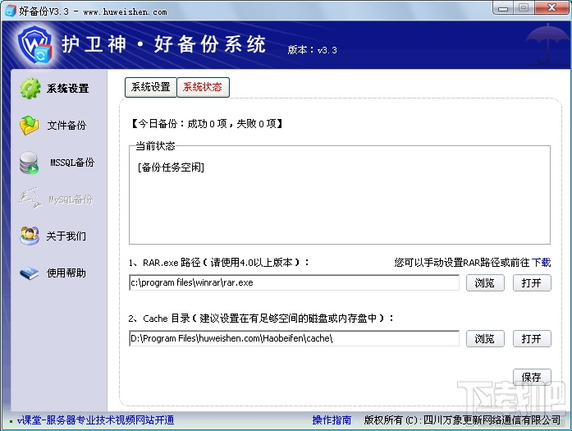572x431 pixels.
Task: Click the copyright text 四川万象更新网络通信有限公司
Action: click(492, 420)
